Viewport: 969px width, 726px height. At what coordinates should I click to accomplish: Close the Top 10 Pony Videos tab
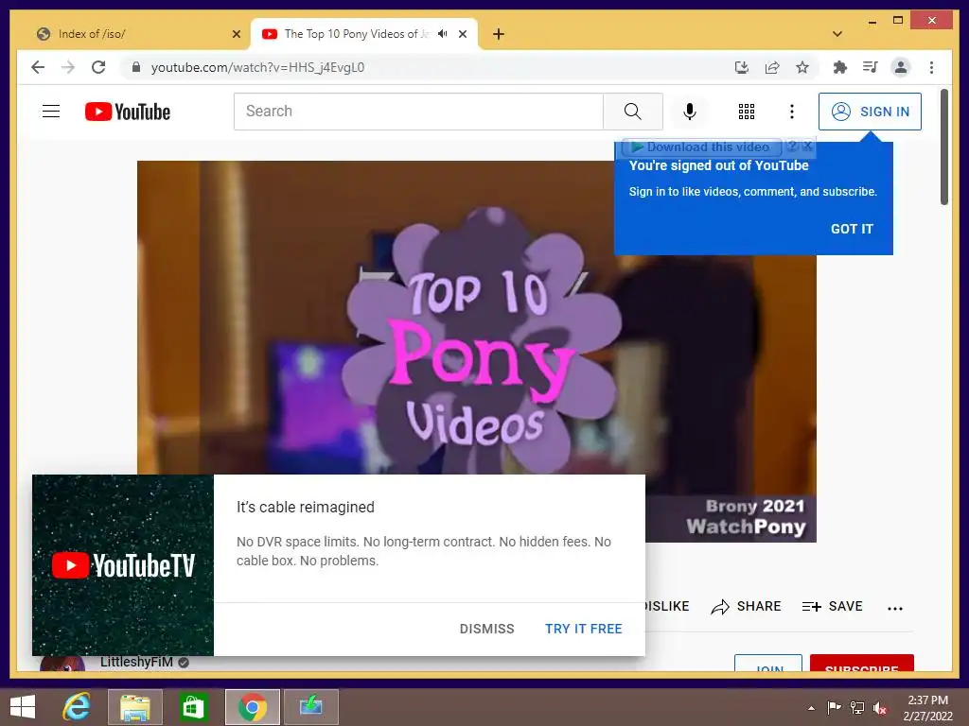[x=462, y=34]
